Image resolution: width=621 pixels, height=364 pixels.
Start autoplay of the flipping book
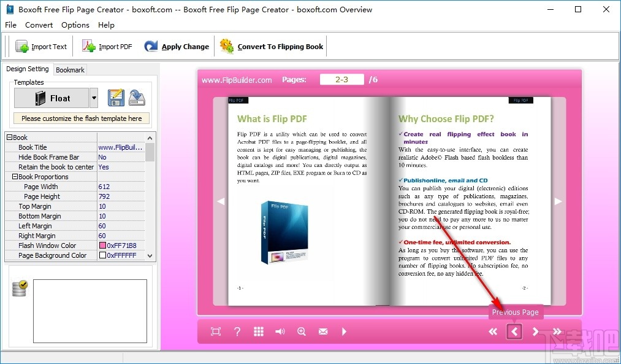click(344, 331)
